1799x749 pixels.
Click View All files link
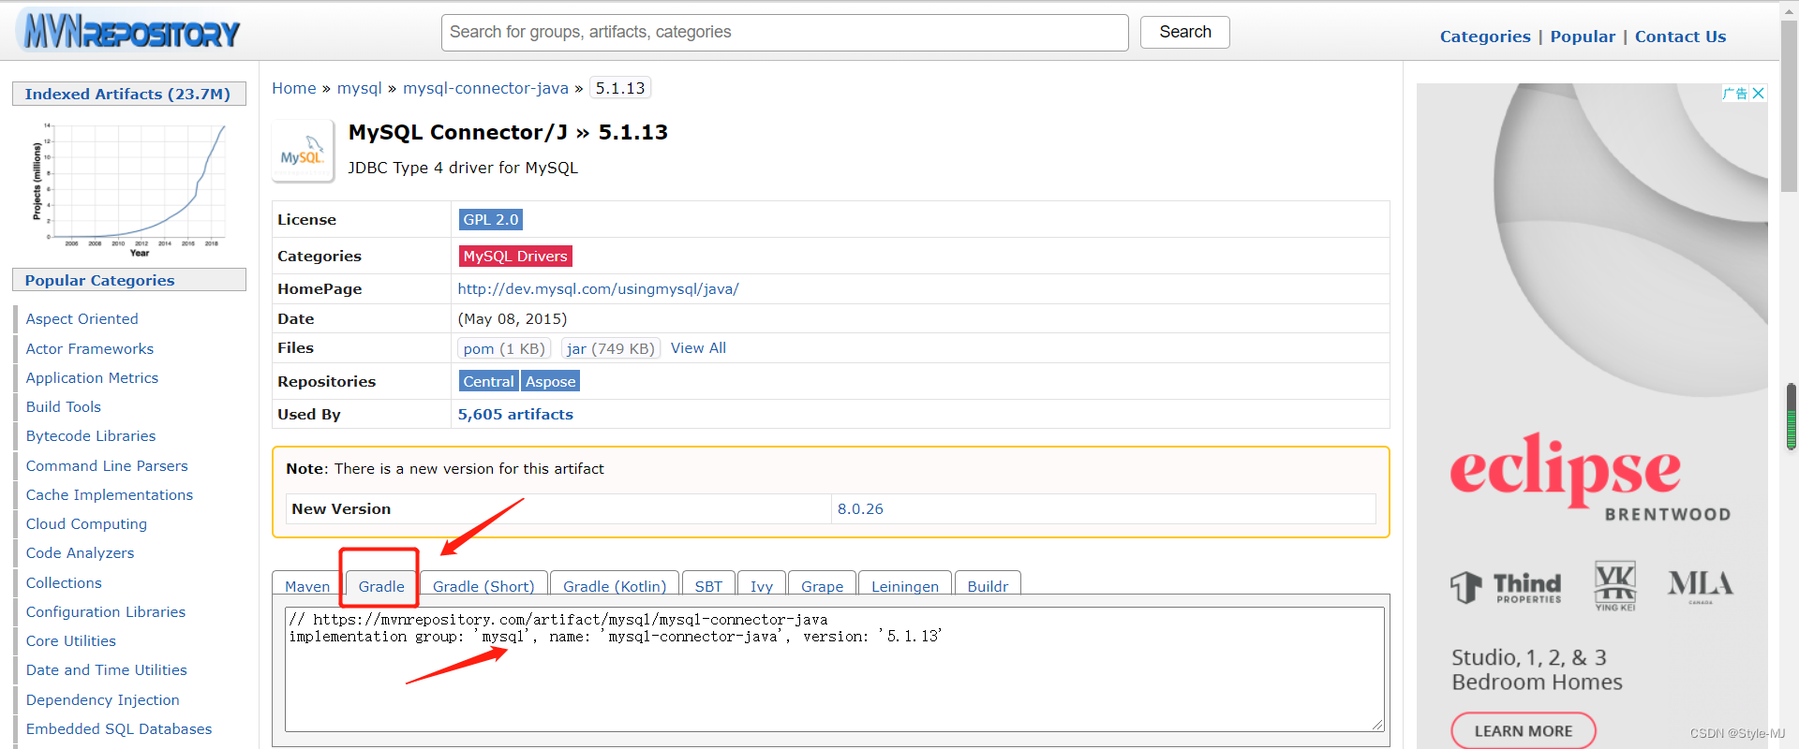point(698,348)
